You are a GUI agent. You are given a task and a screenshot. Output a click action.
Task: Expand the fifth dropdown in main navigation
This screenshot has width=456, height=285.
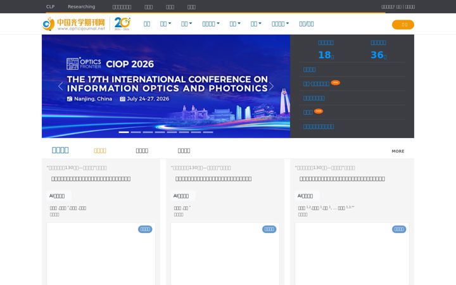[256, 24]
